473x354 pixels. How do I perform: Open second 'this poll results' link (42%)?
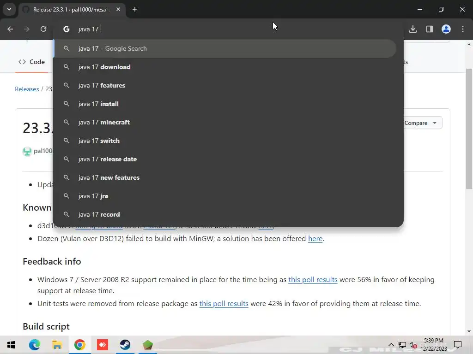pyautogui.click(x=224, y=304)
